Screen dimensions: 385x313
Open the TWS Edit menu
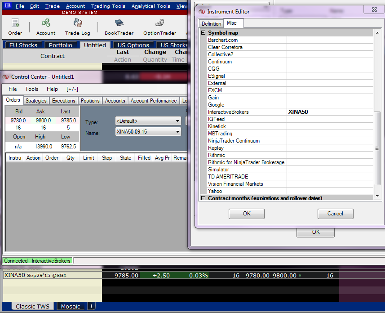coord(35,6)
